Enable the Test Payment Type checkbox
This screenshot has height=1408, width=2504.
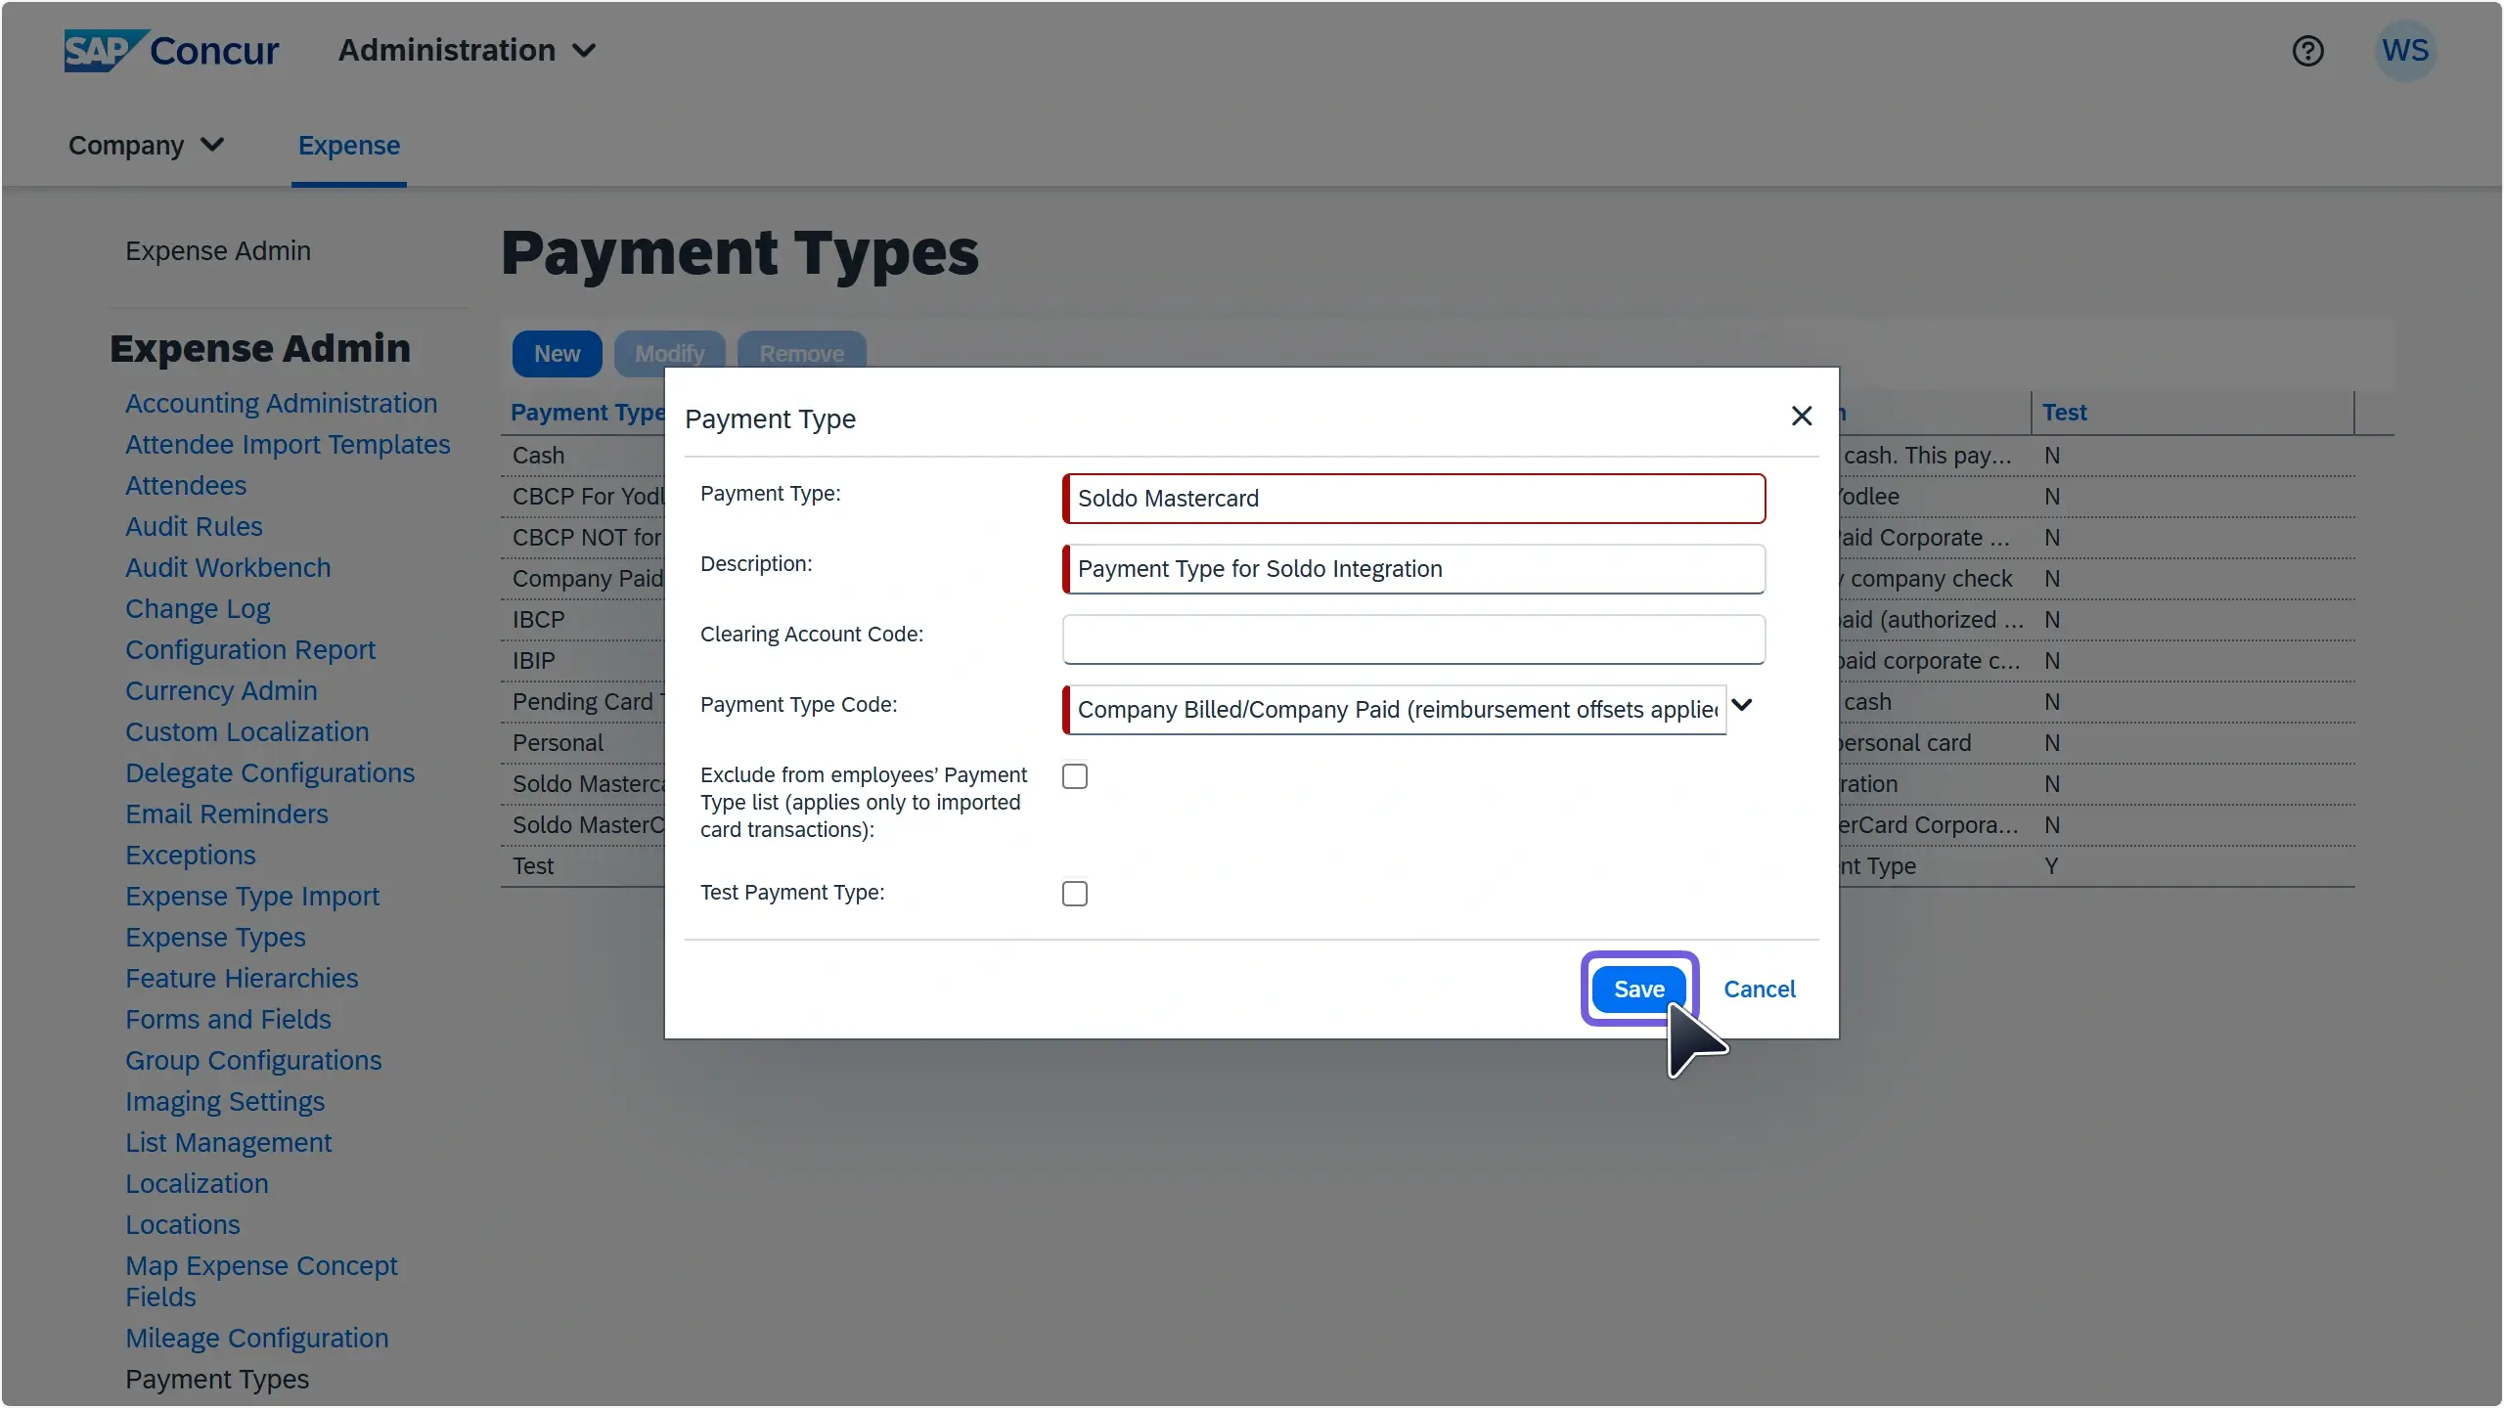coord(1074,893)
